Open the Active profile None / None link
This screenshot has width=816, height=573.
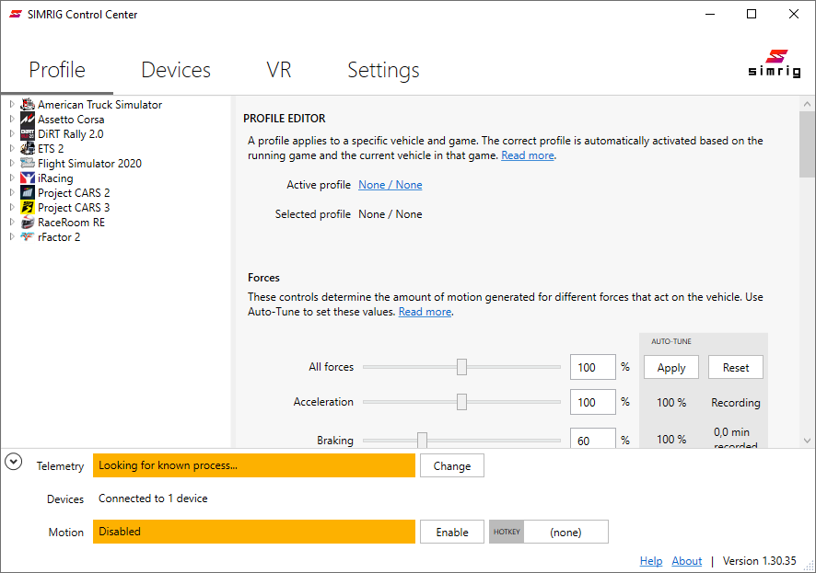coord(391,185)
